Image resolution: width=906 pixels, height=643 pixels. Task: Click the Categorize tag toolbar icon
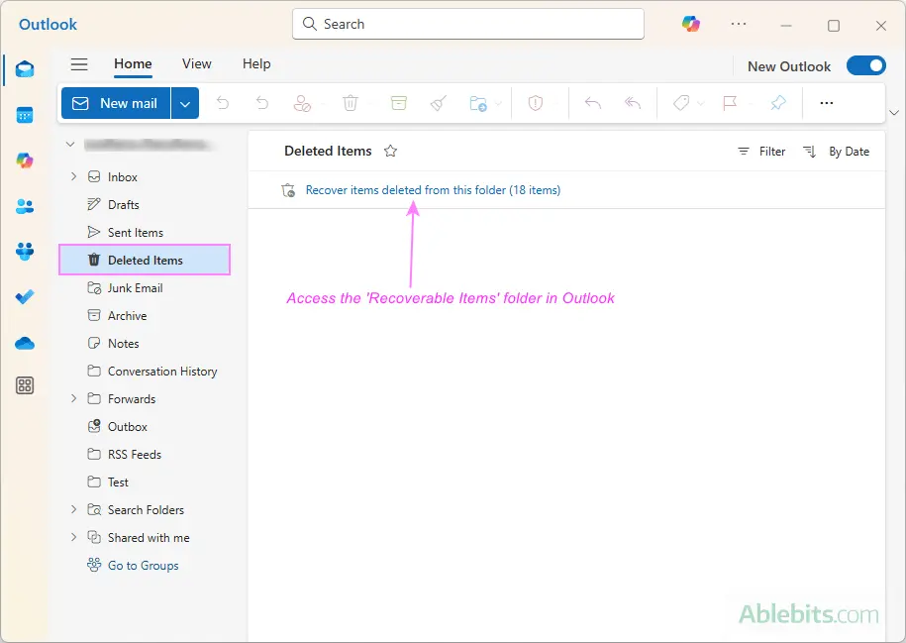[681, 103]
